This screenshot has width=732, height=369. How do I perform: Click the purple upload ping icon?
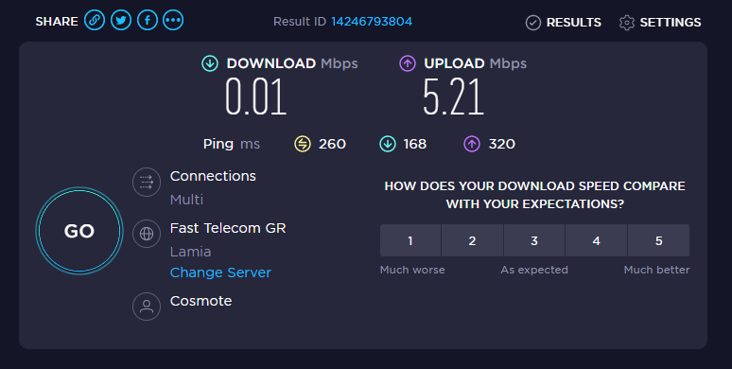coord(472,144)
